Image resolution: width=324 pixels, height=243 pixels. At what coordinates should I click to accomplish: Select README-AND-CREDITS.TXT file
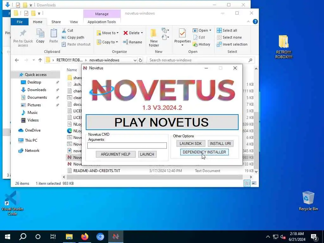[x=97, y=171]
